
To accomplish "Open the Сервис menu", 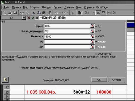I will click(x=58, y=7).
